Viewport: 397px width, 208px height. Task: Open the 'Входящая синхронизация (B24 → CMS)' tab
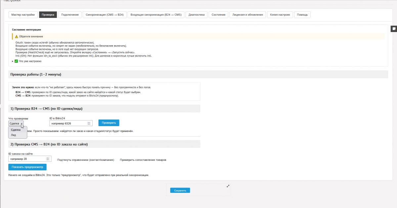click(156, 15)
